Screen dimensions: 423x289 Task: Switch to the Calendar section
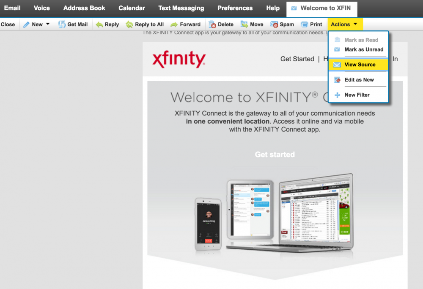pos(132,8)
